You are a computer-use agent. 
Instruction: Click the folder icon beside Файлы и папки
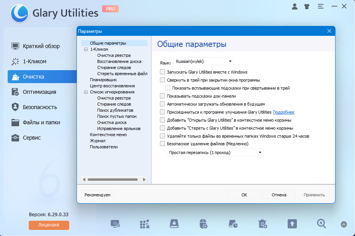tap(15, 122)
